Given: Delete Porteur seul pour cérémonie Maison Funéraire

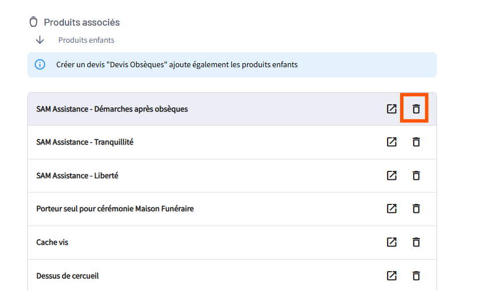Looking at the screenshot, I should click(416, 208).
